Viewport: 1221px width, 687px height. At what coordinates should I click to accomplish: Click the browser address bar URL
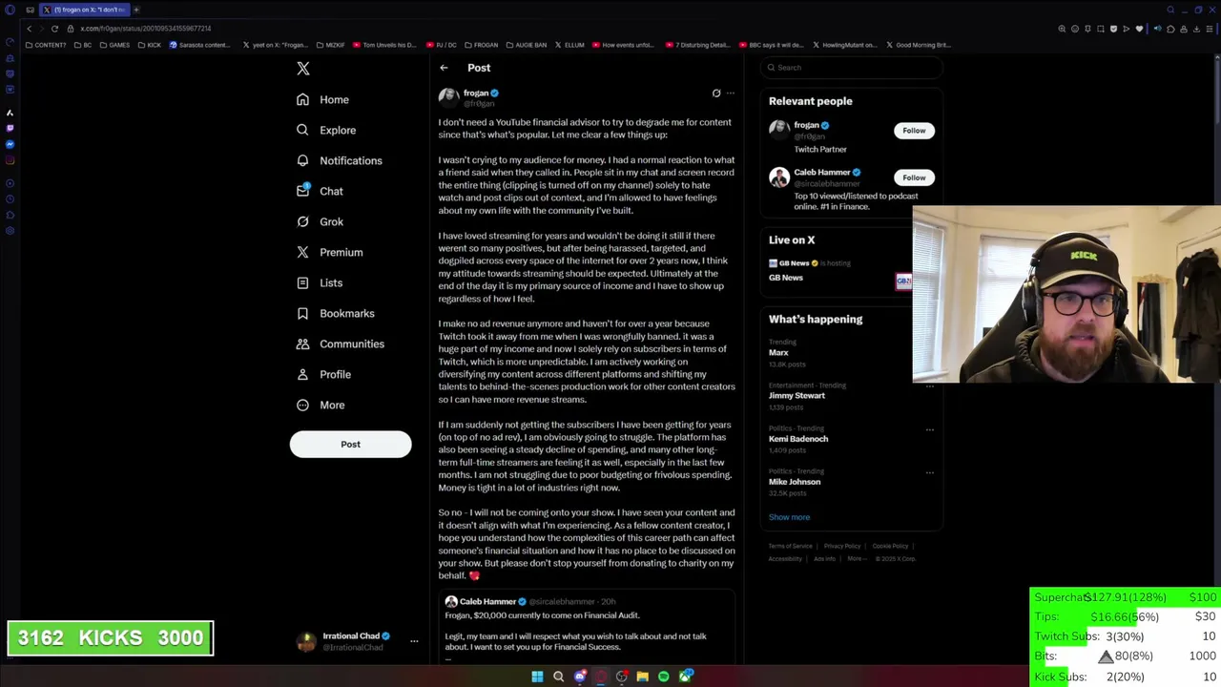tap(145, 29)
